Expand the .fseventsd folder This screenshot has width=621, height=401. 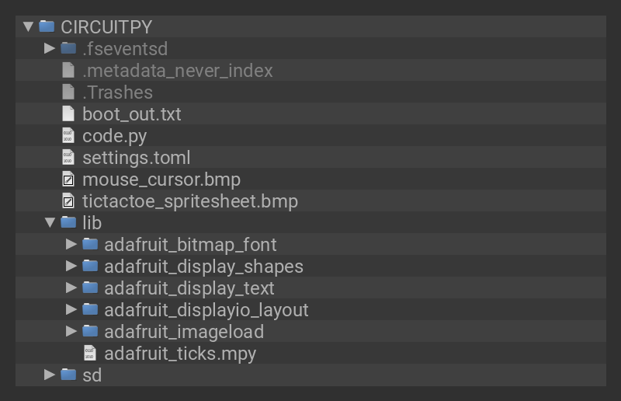pos(50,48)
